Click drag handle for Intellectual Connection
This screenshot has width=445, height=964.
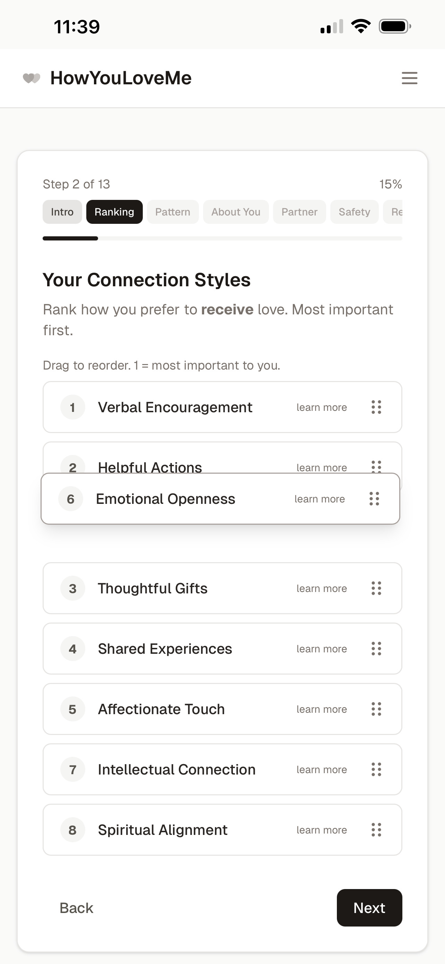(376, 769)
